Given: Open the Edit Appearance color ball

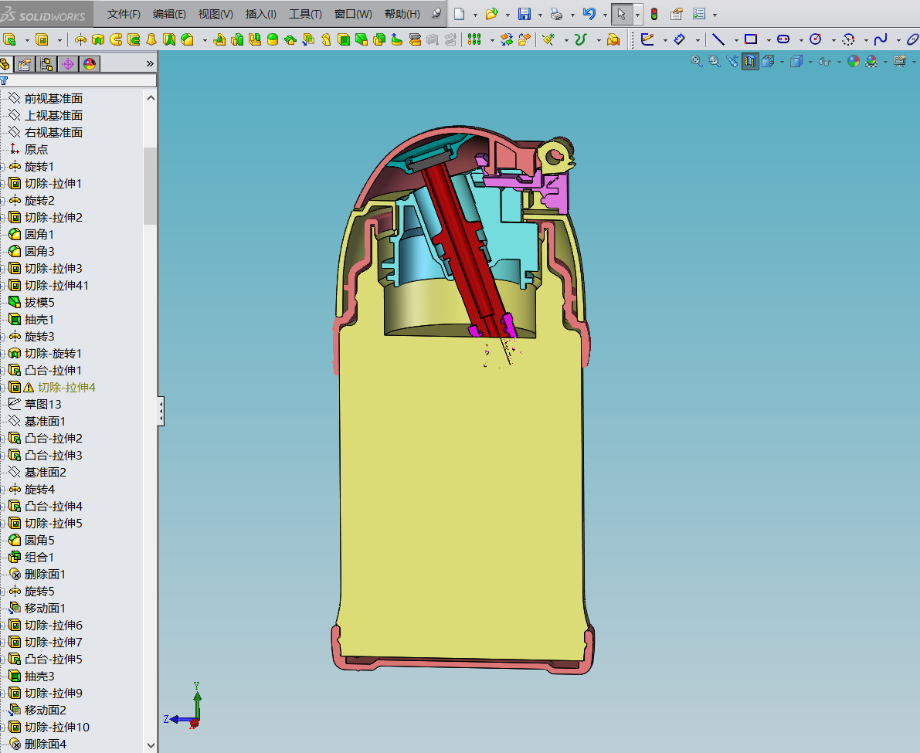Looking at the screenshot, I should [x=854, y=61].
